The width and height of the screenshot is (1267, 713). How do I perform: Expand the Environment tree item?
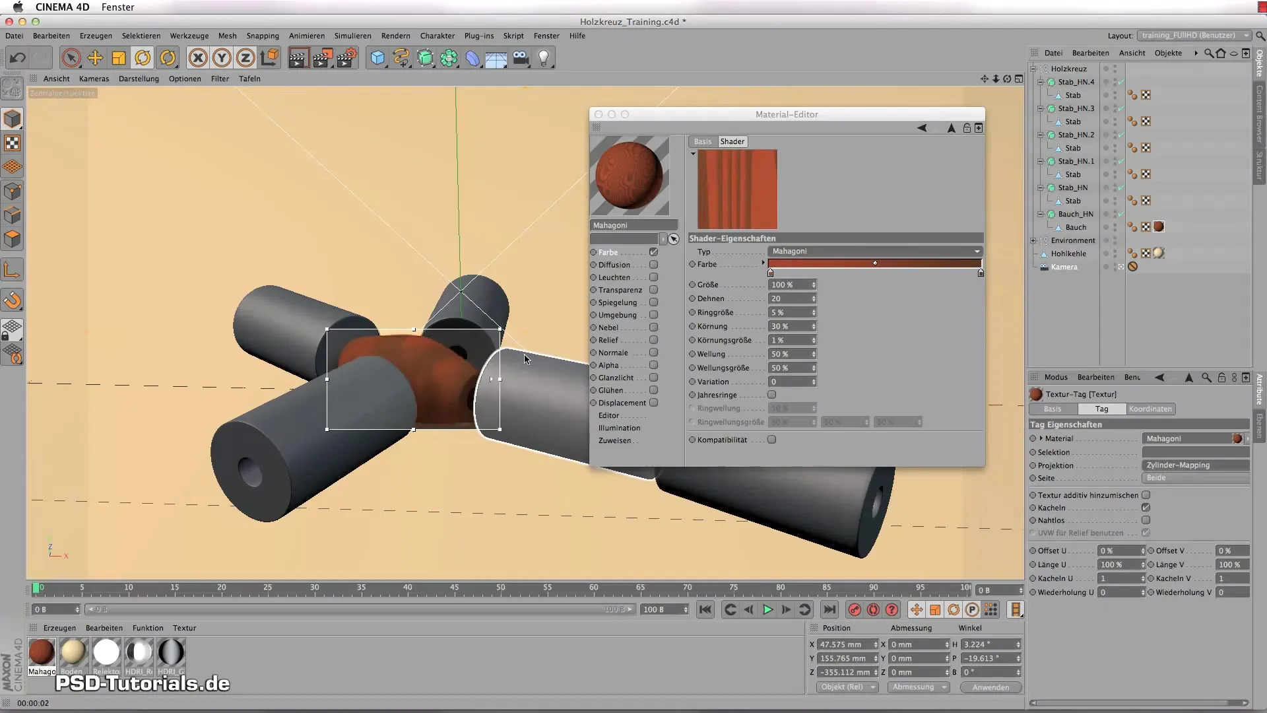[1033, 240]
